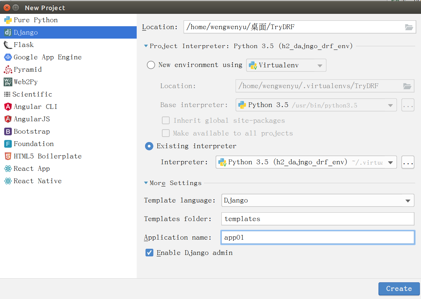Click the Bootstrap B icon
Image resolution: width=421 pixels, height=299 pixels.
(8, 131)
